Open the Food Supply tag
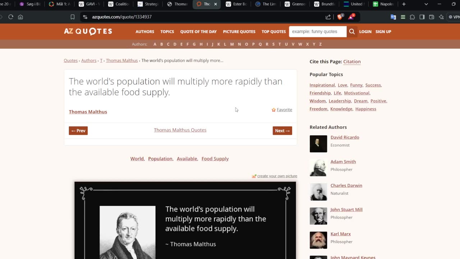This screenshot has height=259, width=460. click(x=215, y=159)
